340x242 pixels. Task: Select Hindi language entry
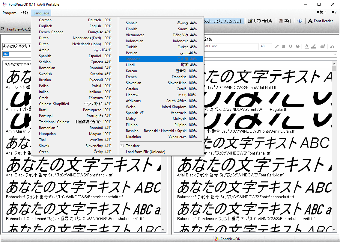[161, 65]
